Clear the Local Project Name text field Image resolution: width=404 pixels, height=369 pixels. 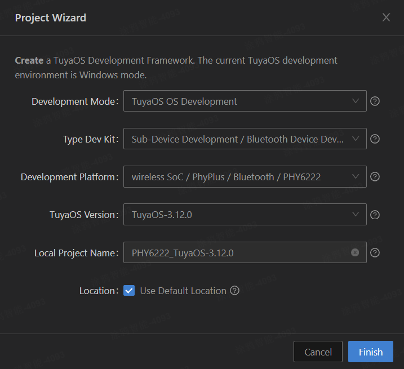pyautogui.click(x=355, y=252)
